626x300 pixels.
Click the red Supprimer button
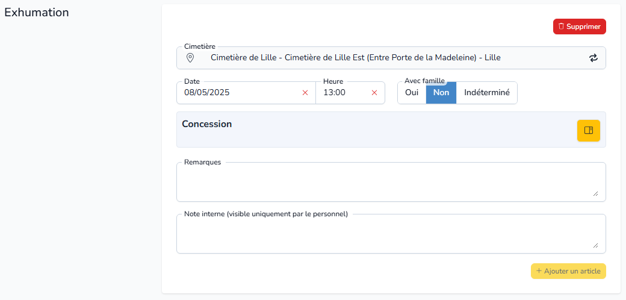pos(579,27)
